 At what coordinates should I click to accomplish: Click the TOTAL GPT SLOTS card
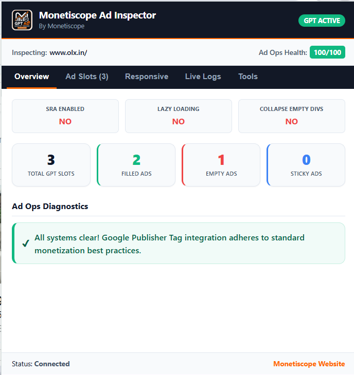click(x=51, y=165)
